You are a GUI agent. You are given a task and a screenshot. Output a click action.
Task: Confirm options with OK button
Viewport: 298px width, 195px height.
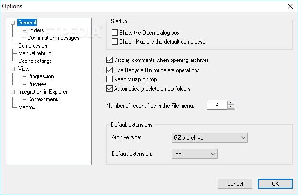click(x=275, y=184)
